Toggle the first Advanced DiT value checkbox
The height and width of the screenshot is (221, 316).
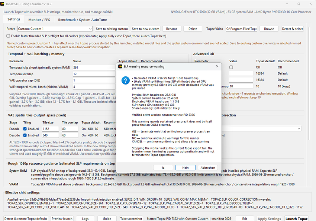(x=231, y=67)
